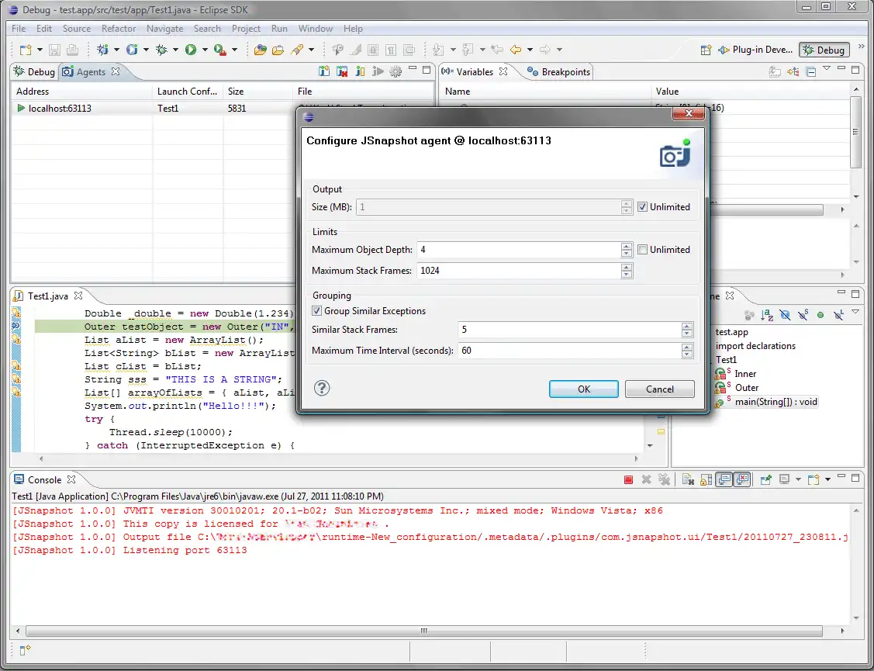Open the Window menu
874x671 pixels.
point(315,29)
